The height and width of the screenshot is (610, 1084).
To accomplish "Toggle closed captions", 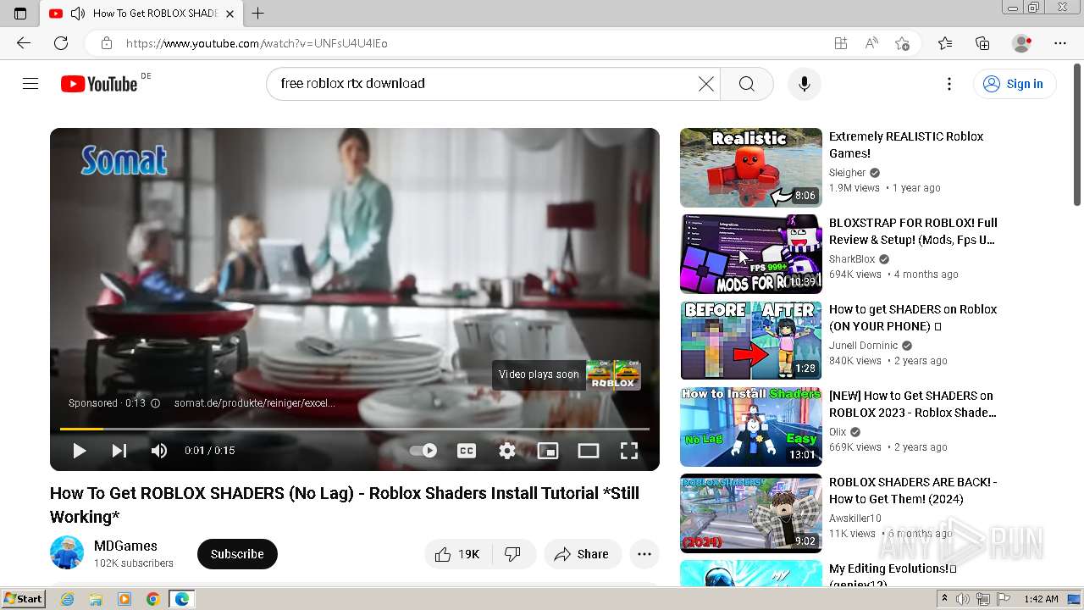I will 467,451.
